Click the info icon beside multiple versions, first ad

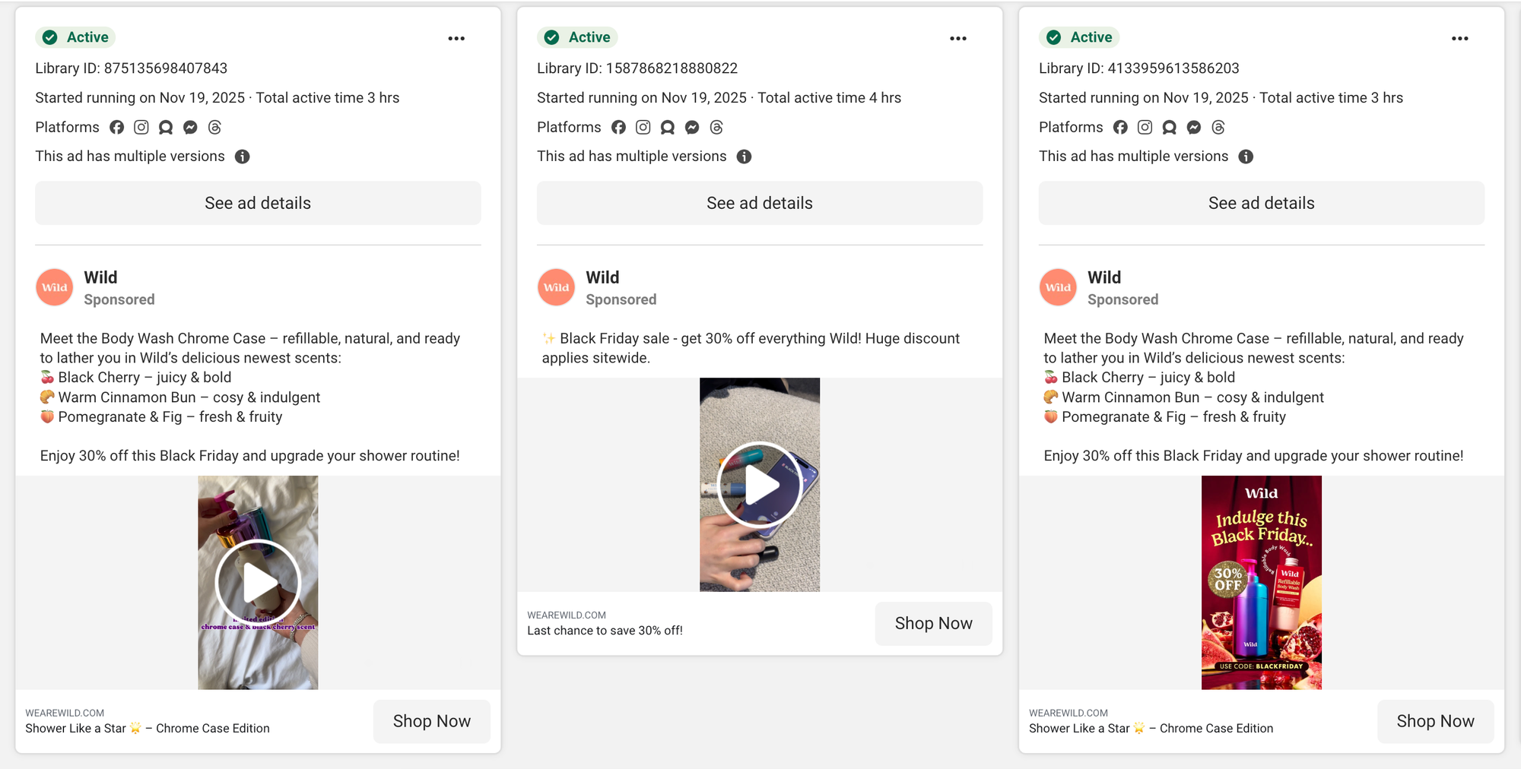pyautogui.click(x=243, y=157)
